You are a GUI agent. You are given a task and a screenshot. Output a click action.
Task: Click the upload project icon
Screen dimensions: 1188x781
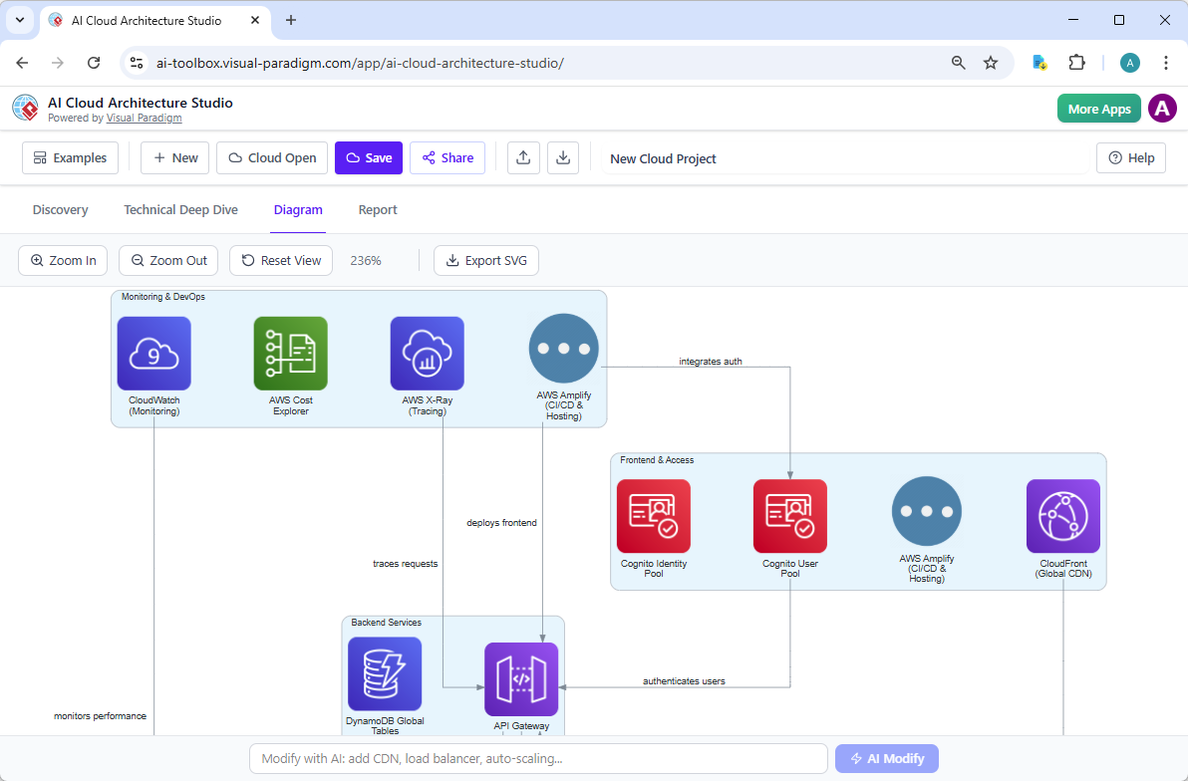[523, 157]
